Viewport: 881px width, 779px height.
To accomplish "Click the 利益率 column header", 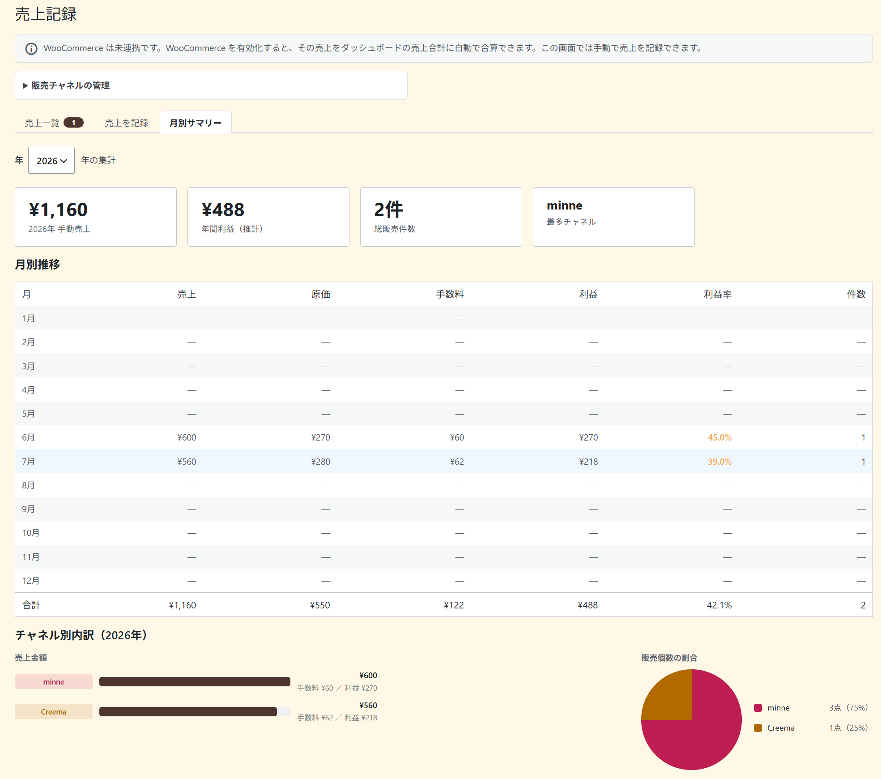I will [718, 294].
